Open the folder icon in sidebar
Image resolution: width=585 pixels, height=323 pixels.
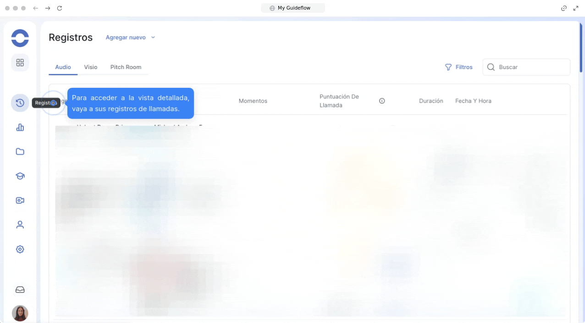tap(20, 152)
